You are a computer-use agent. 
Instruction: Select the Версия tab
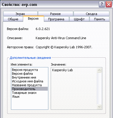33,19
